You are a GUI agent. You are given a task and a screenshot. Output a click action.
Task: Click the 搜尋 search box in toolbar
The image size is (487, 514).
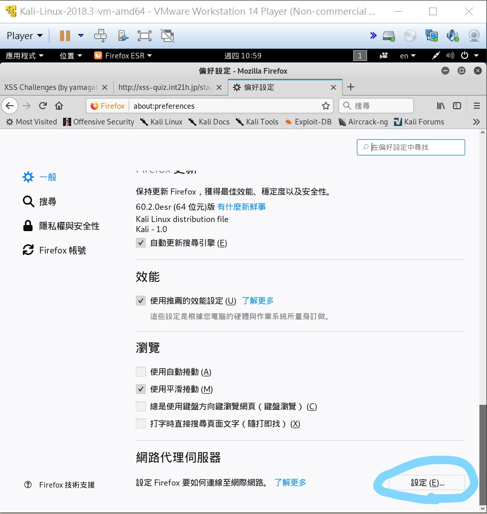(x=376, y=106)
